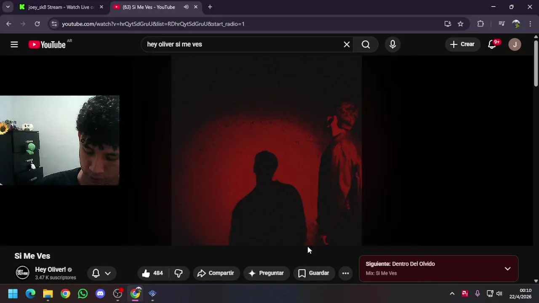
Task: Open the account avatar menu
Action: (515, 44)
